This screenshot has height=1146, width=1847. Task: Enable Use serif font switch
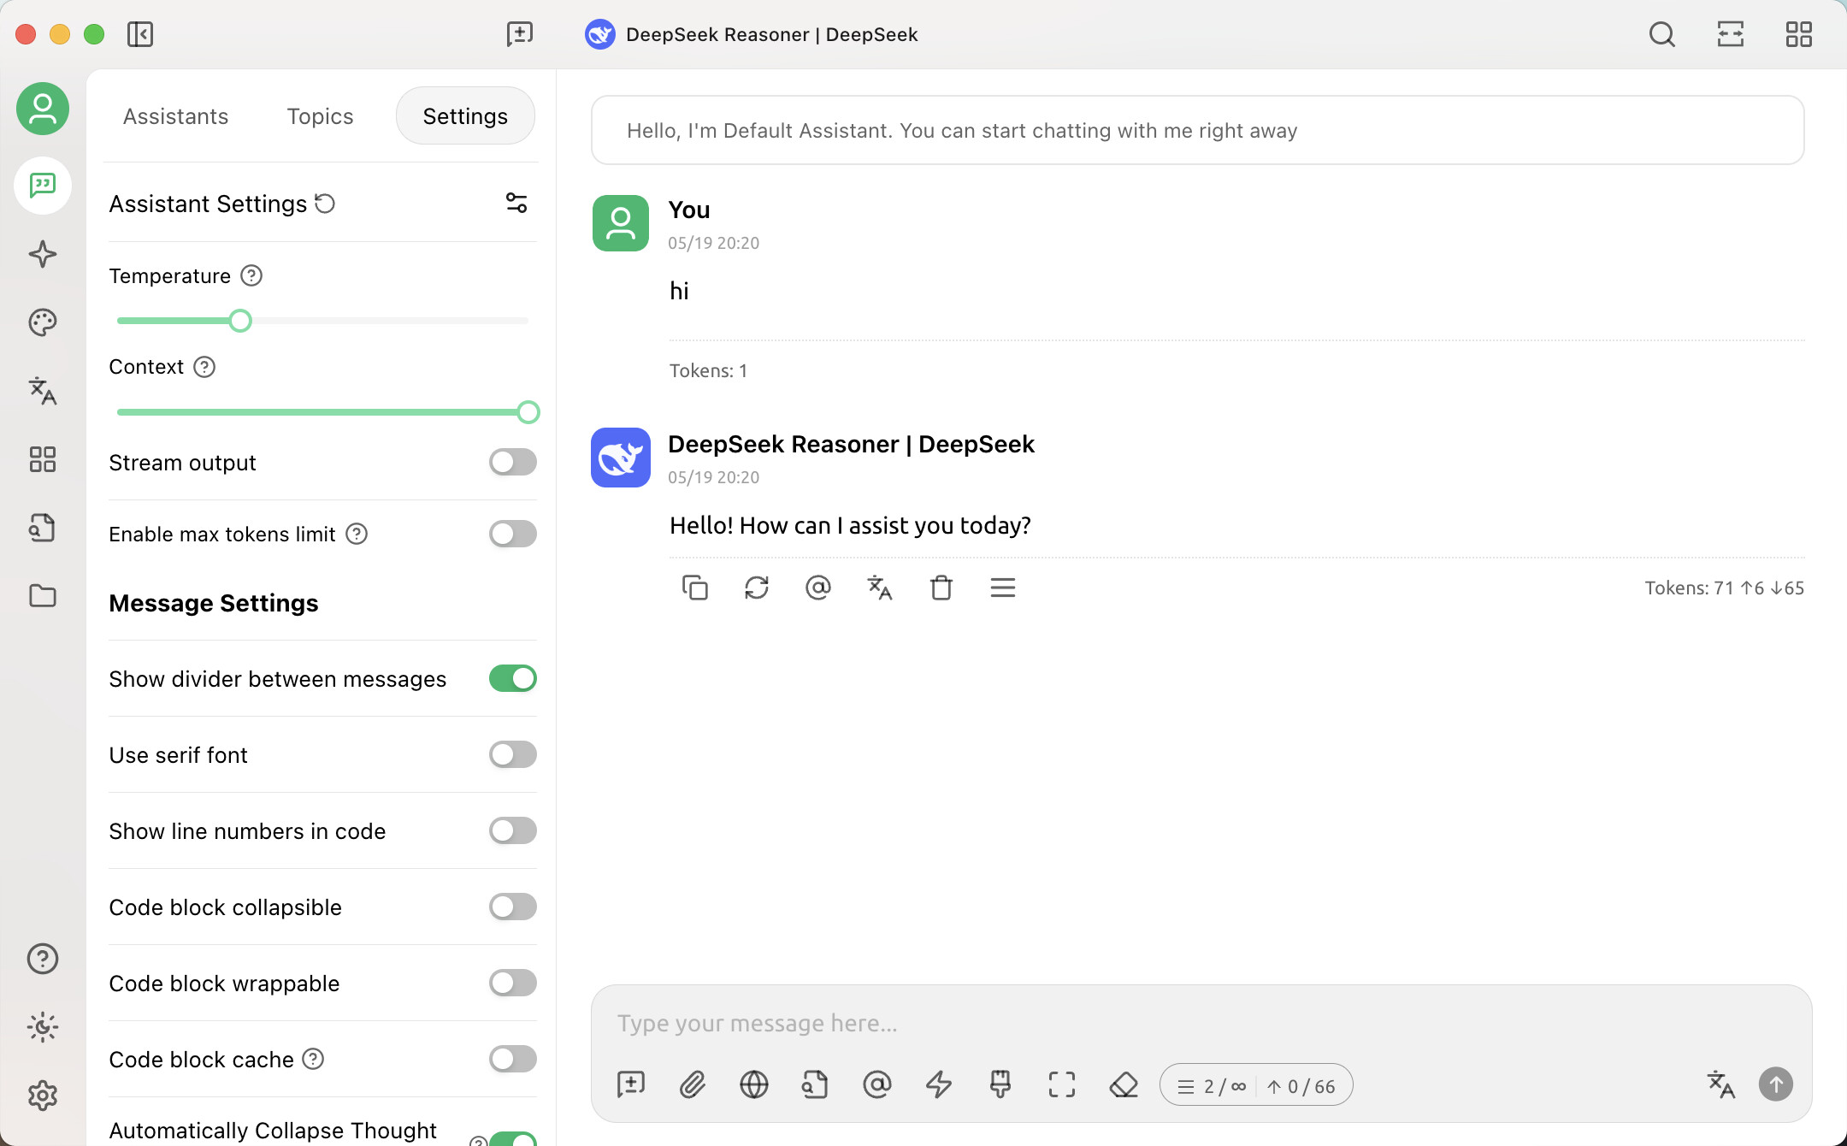click(512, 755)
